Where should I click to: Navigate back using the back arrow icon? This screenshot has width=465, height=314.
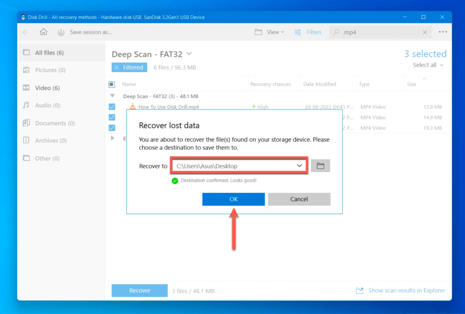coord(26,32)
